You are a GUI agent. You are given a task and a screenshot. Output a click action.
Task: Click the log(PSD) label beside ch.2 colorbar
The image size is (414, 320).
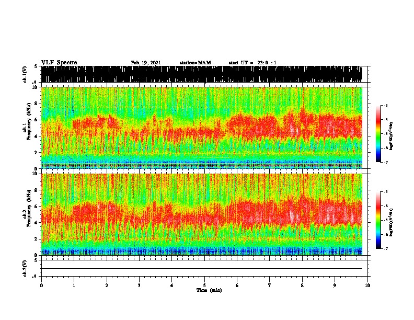click(391, 222)
